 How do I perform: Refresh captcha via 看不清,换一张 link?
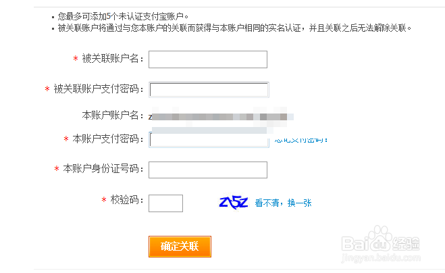(x=283, y=203)
